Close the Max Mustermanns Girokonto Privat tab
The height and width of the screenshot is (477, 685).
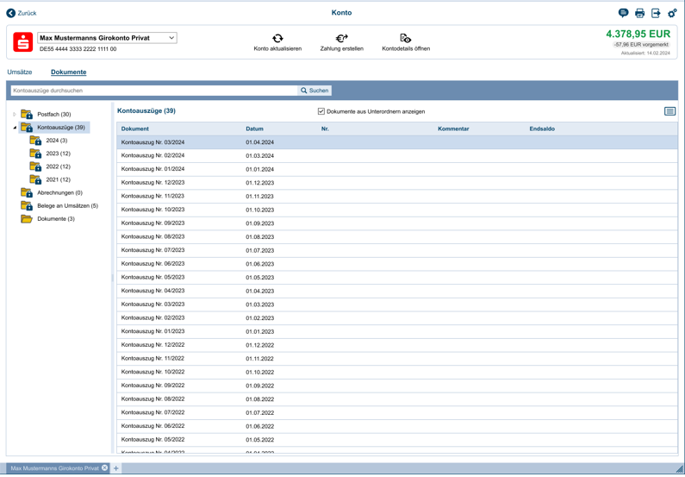pos(105,468)
